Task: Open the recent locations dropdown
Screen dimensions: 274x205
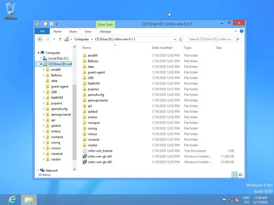Action: [54, 39]
